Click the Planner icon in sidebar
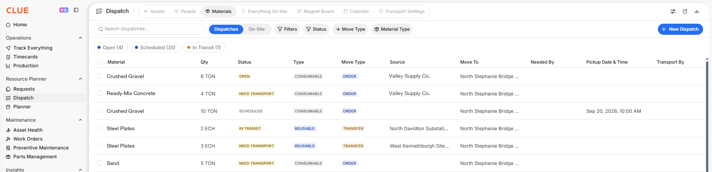Image resolution: width=712 pixels, height=172 pixels. [x=8, y=107]
